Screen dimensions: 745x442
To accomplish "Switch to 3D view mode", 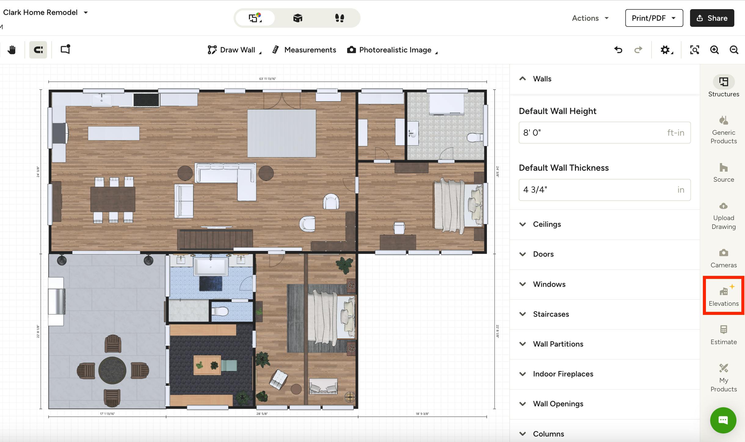I will click(x=297, y=18).
